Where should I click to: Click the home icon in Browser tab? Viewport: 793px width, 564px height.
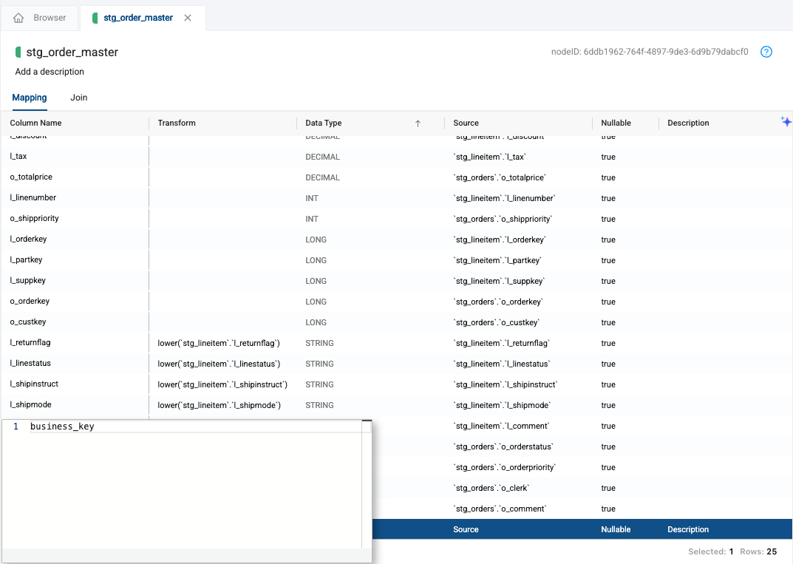pos(18,18)
